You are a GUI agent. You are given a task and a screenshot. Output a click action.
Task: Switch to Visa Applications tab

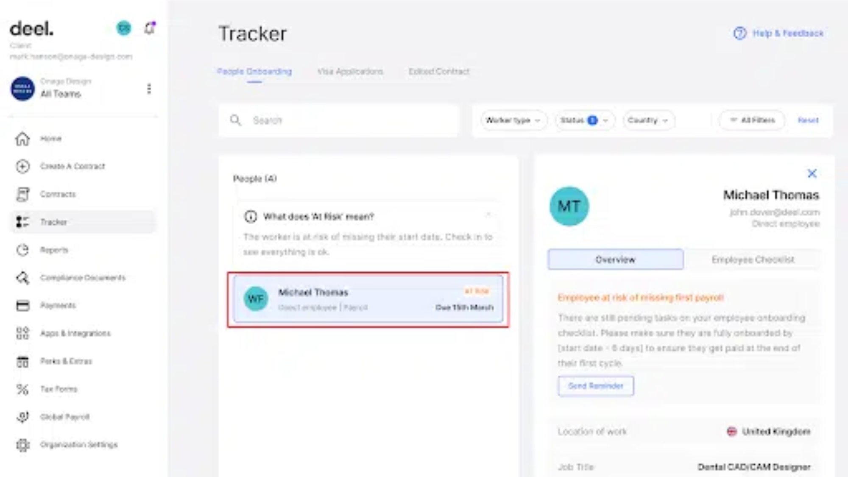pyautogui.click(x=350, y=71)
